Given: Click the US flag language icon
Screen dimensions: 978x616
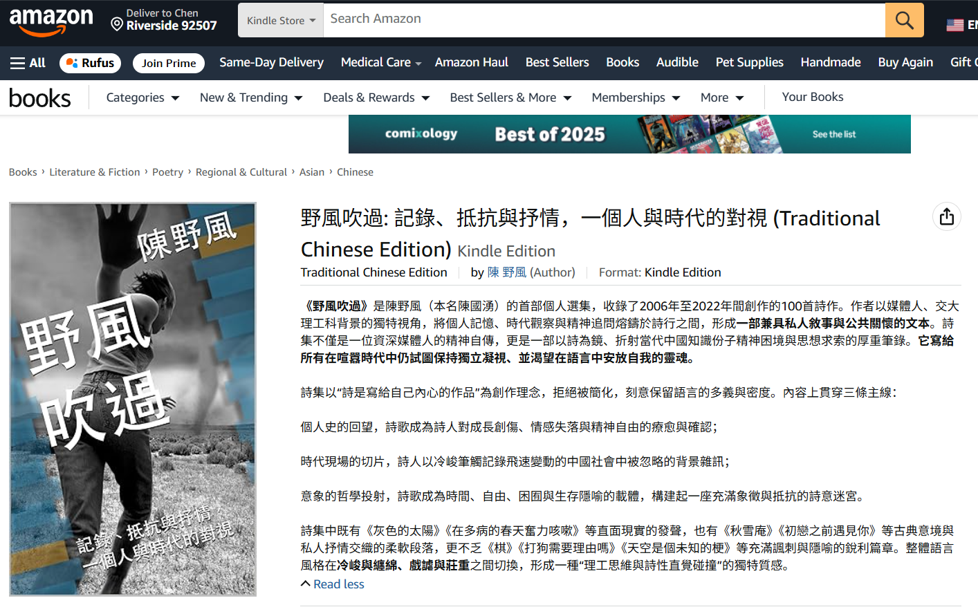Looking at the screenshot, I should tap(954, 25).
